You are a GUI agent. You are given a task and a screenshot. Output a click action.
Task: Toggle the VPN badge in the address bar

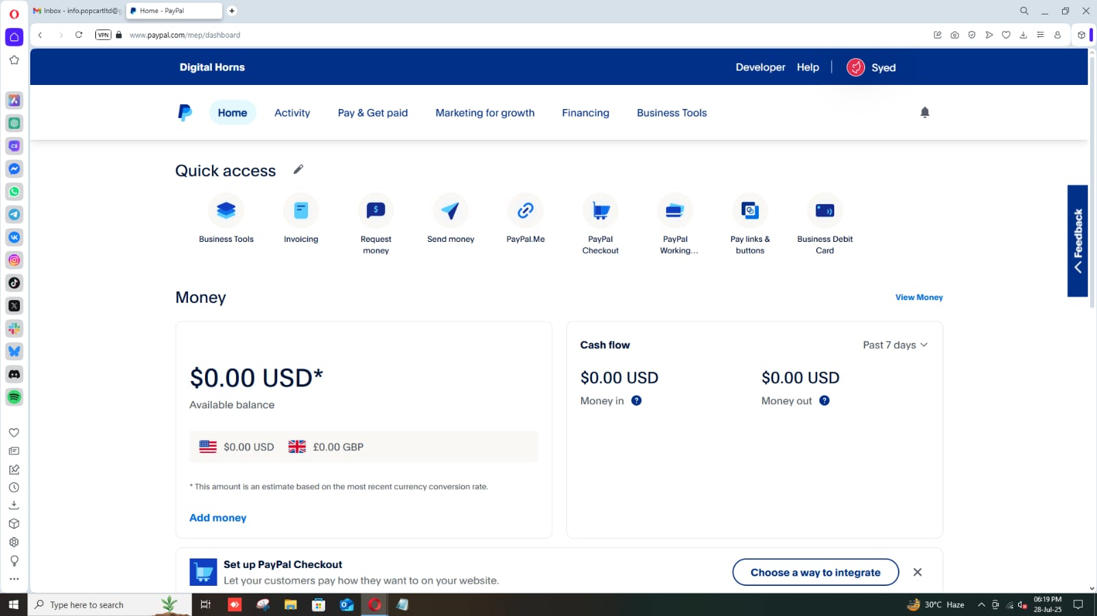point(103,35)
